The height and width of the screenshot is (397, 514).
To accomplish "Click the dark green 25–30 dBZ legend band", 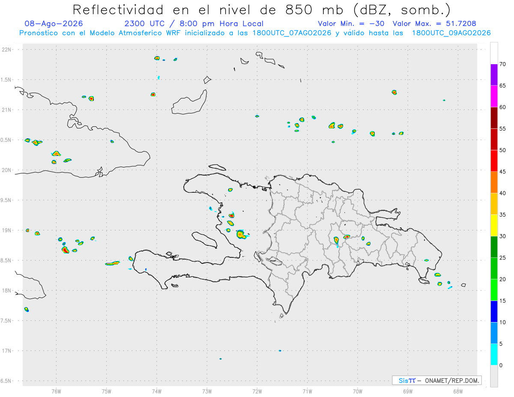I will (x=494, y=247).
